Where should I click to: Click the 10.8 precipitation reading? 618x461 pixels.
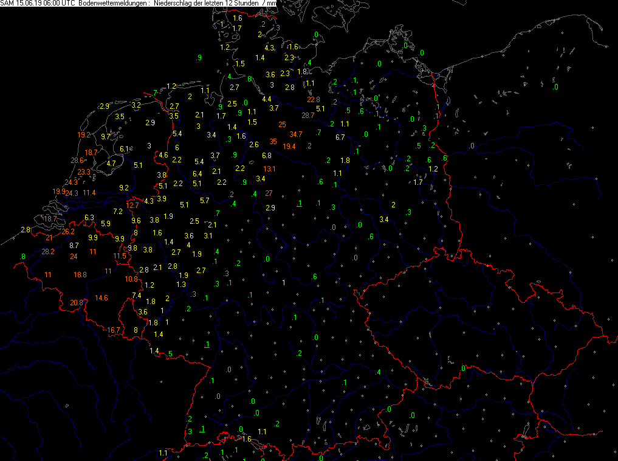pos(131,279)
